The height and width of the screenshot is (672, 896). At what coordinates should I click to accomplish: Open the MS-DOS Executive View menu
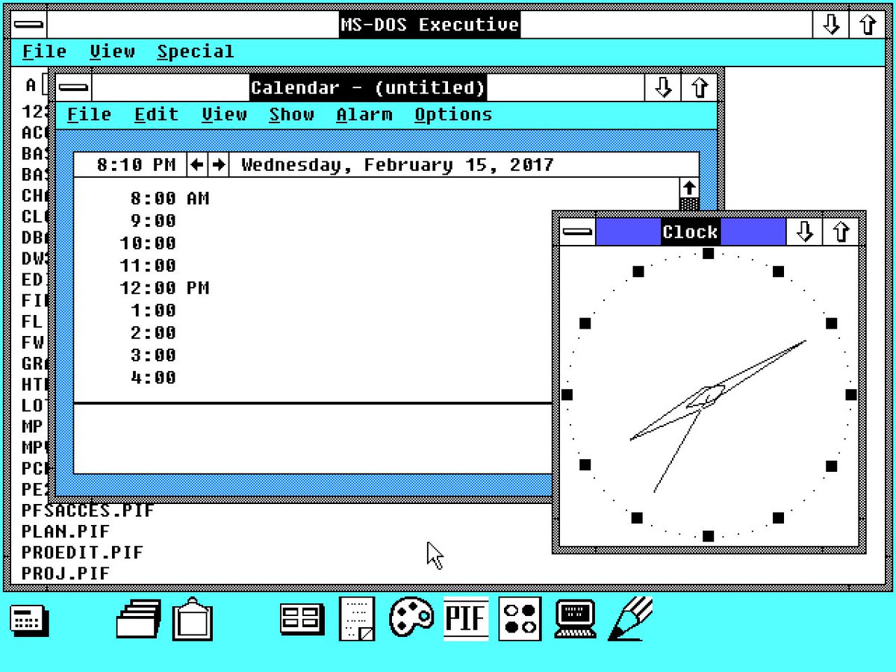point(112,52)
